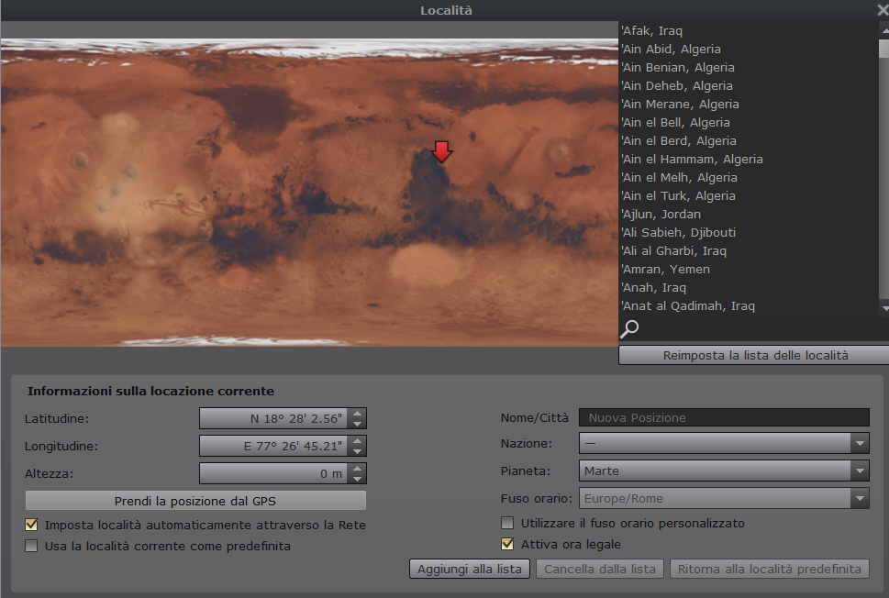This screenshot has height=598, width=889.
Task: Click Reimposta la lista delle località
Action: pyautogui.click(x=755, y=355)
